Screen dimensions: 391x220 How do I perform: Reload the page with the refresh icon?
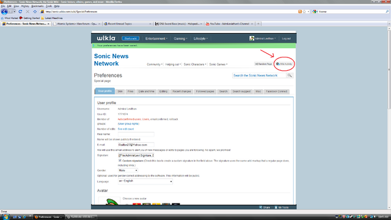(20, 12)
